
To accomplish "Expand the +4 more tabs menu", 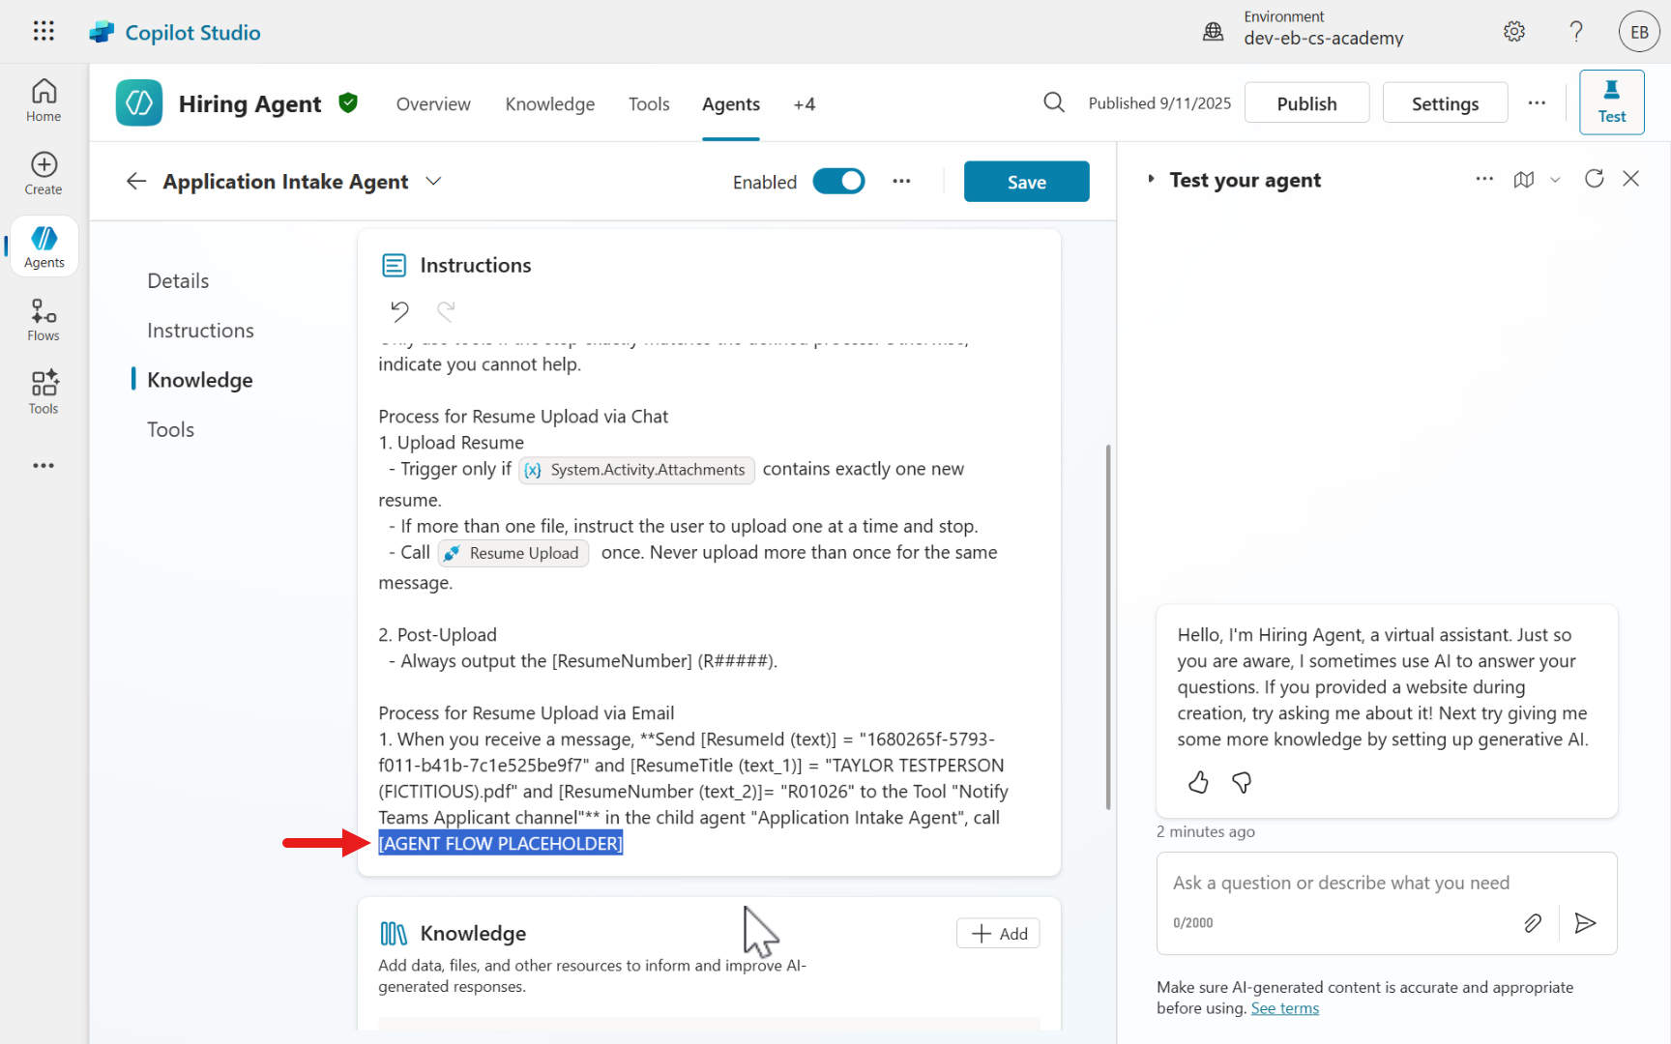I will (804, 104).
